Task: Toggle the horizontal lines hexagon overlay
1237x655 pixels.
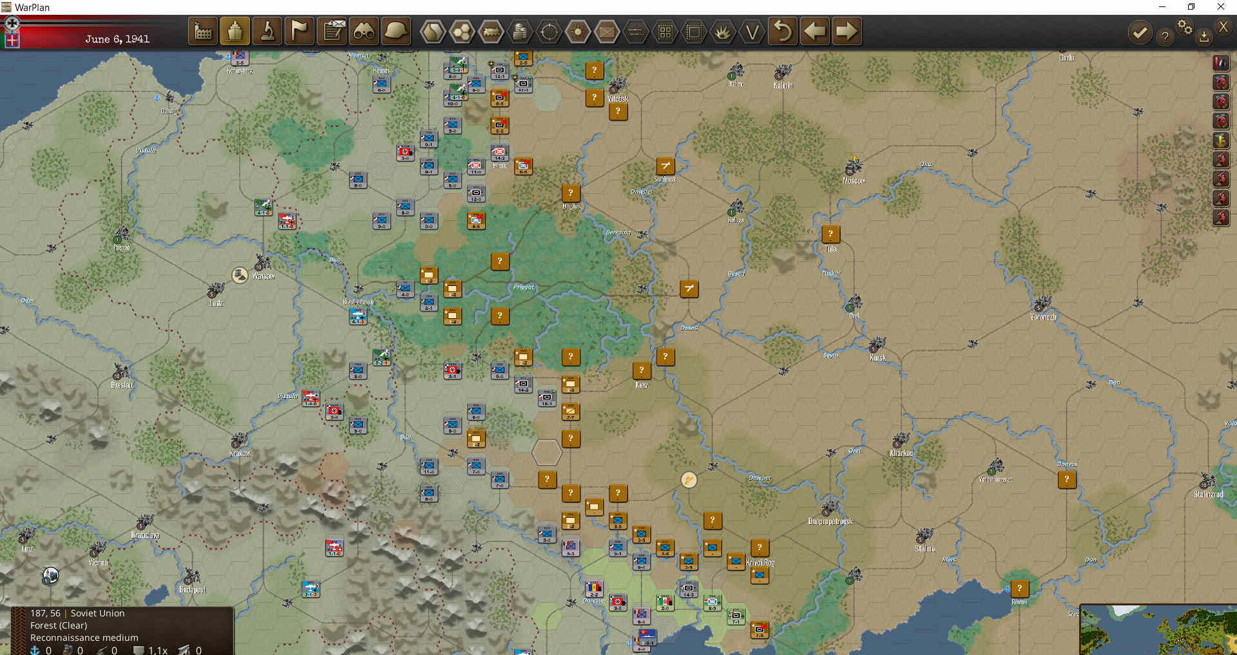Action: (x=636, y=32)
